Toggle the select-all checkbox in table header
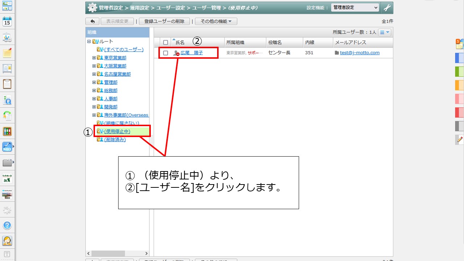Image resolution: width=464 pixels, height=261 pixels. pyautogui.click(x=166, y=42)
